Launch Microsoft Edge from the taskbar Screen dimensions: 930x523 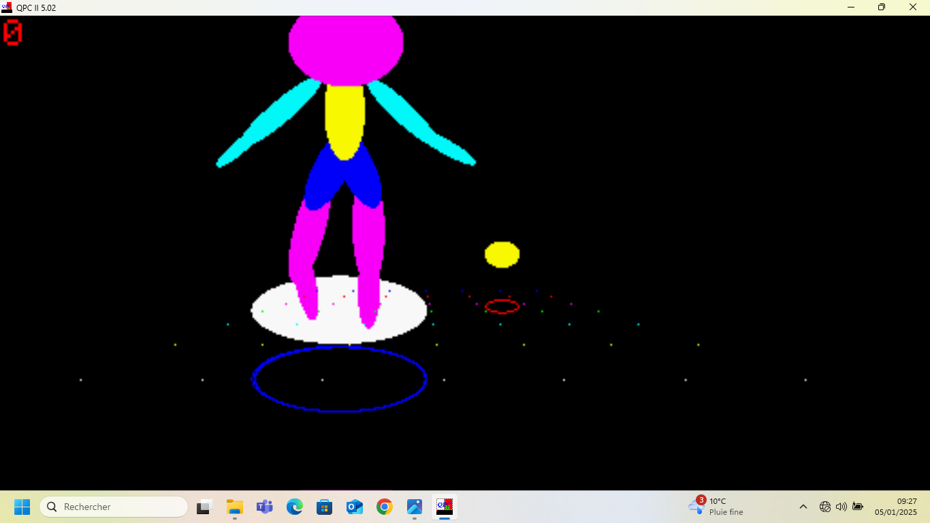pyautogui.click(x=295, y=507)
